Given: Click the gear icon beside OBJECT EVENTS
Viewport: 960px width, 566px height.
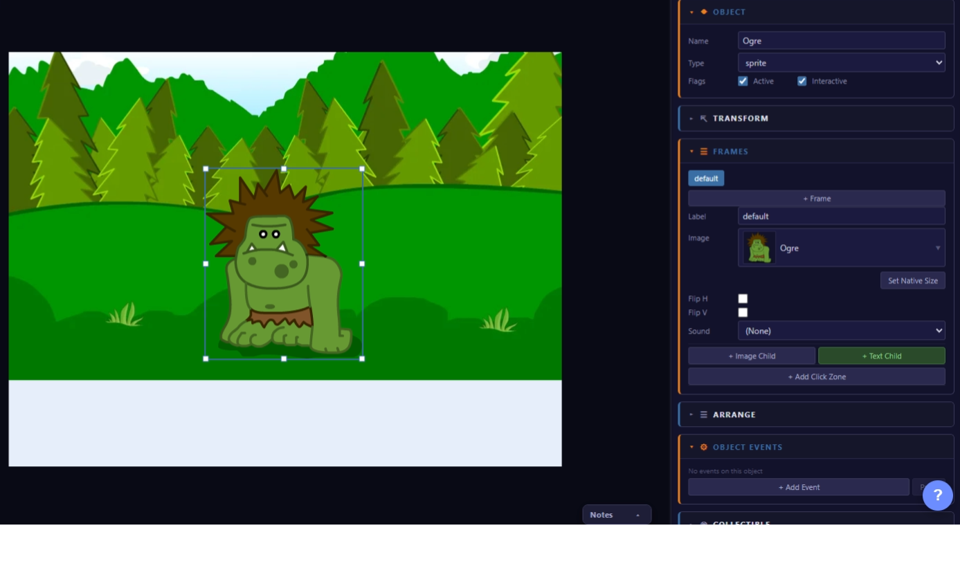Looking at the screenshot, I should (x=704, y=447).
